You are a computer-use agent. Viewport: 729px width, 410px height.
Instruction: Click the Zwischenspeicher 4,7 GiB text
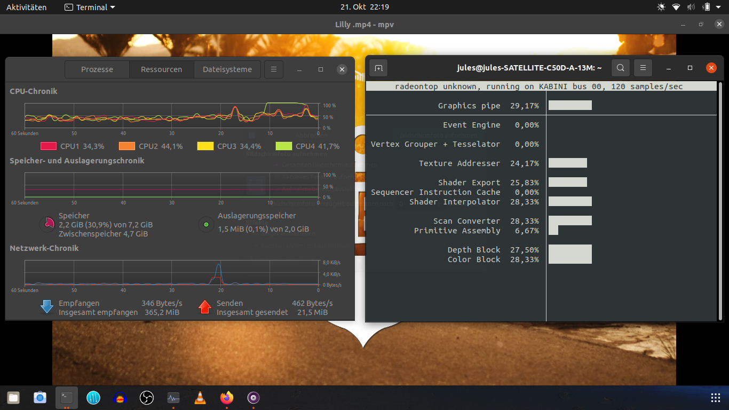[103, 234]
